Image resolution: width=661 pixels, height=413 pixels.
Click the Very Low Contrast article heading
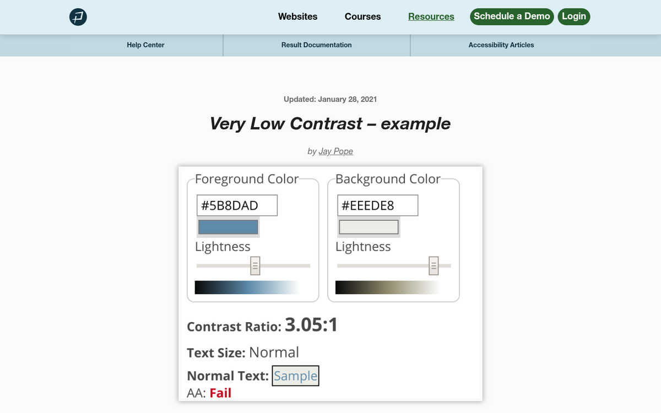330,123
